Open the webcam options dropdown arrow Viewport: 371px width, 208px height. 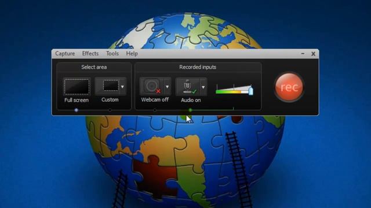click(168, 87)
